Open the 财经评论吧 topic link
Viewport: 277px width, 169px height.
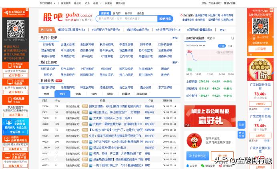click(48, 69)
